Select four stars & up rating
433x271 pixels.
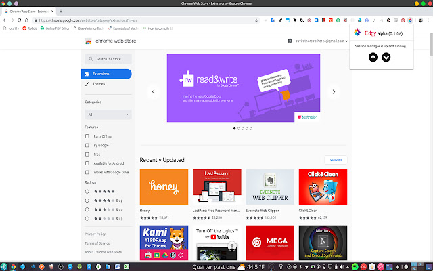(x=87, y=201)
